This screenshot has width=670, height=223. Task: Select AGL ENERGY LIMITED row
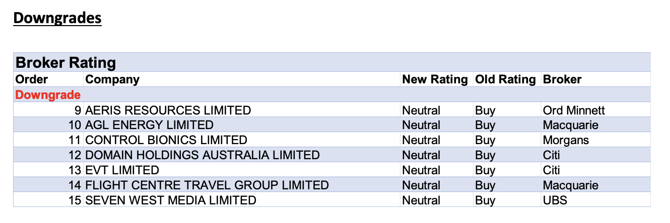coord(149,125)
